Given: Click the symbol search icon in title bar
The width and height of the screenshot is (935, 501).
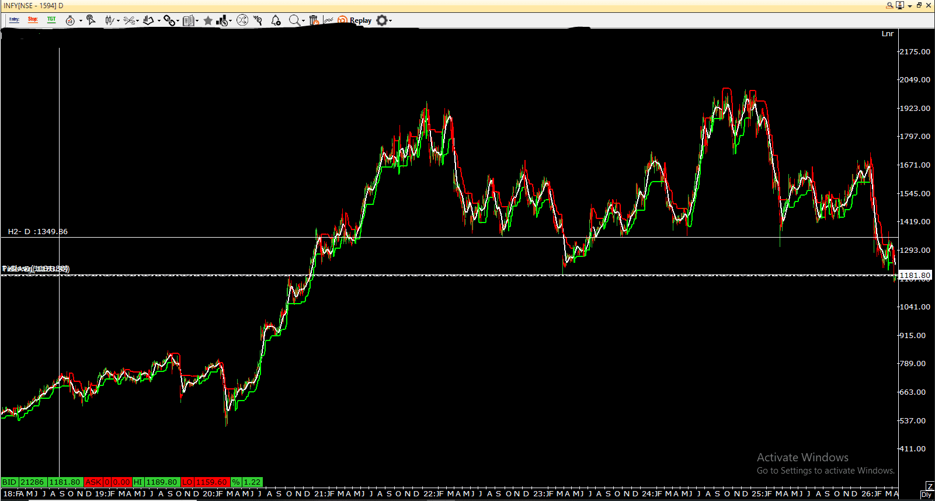Looking at the screenshot, I should click(889, 5).
